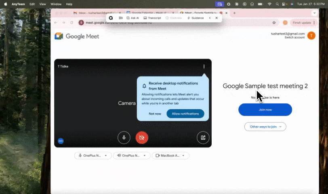Open Control Center in menu bar
Image resolution: width=328 pixels, height=194 pixels.
[284, 4]
